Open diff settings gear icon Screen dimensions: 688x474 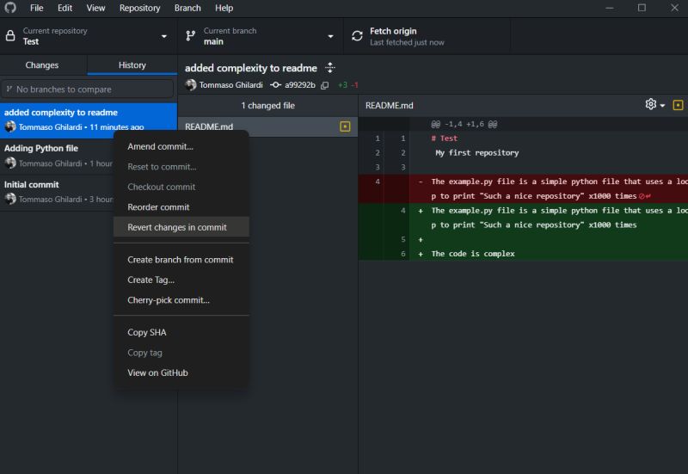click(651, 104)
